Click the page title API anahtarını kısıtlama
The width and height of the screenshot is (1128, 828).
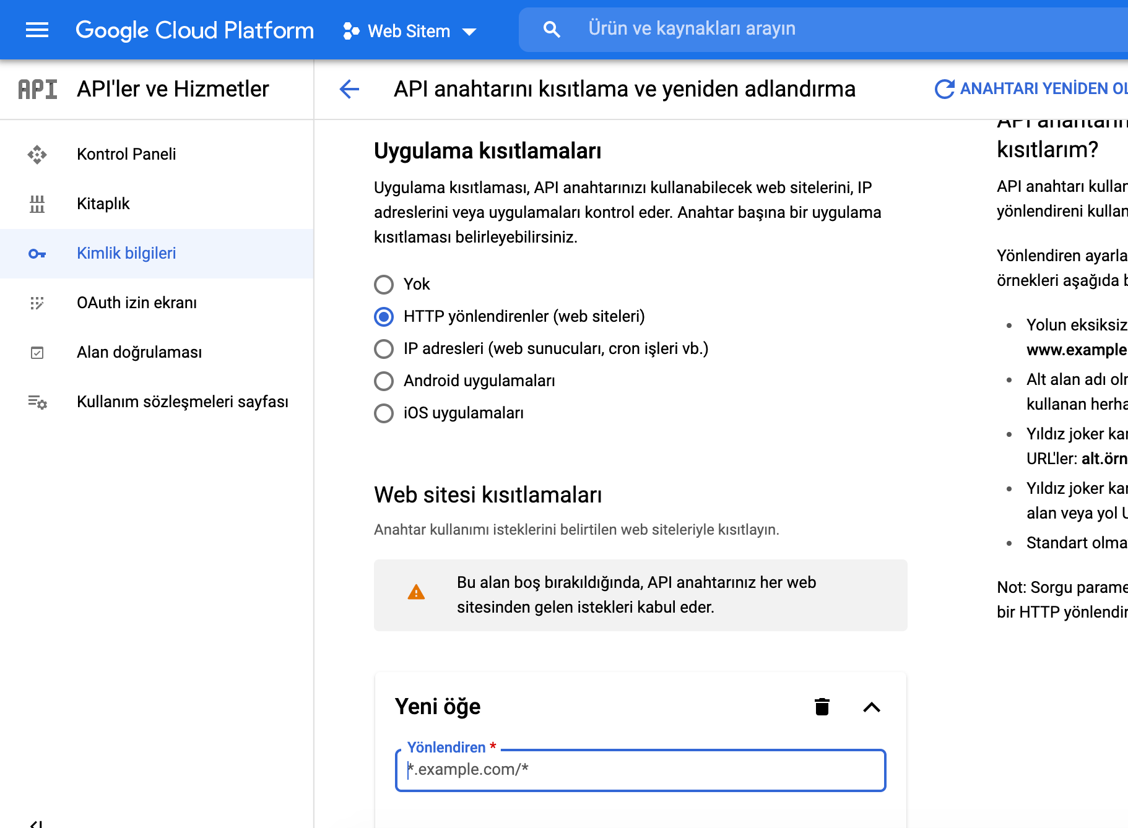(x=625, y=89)
